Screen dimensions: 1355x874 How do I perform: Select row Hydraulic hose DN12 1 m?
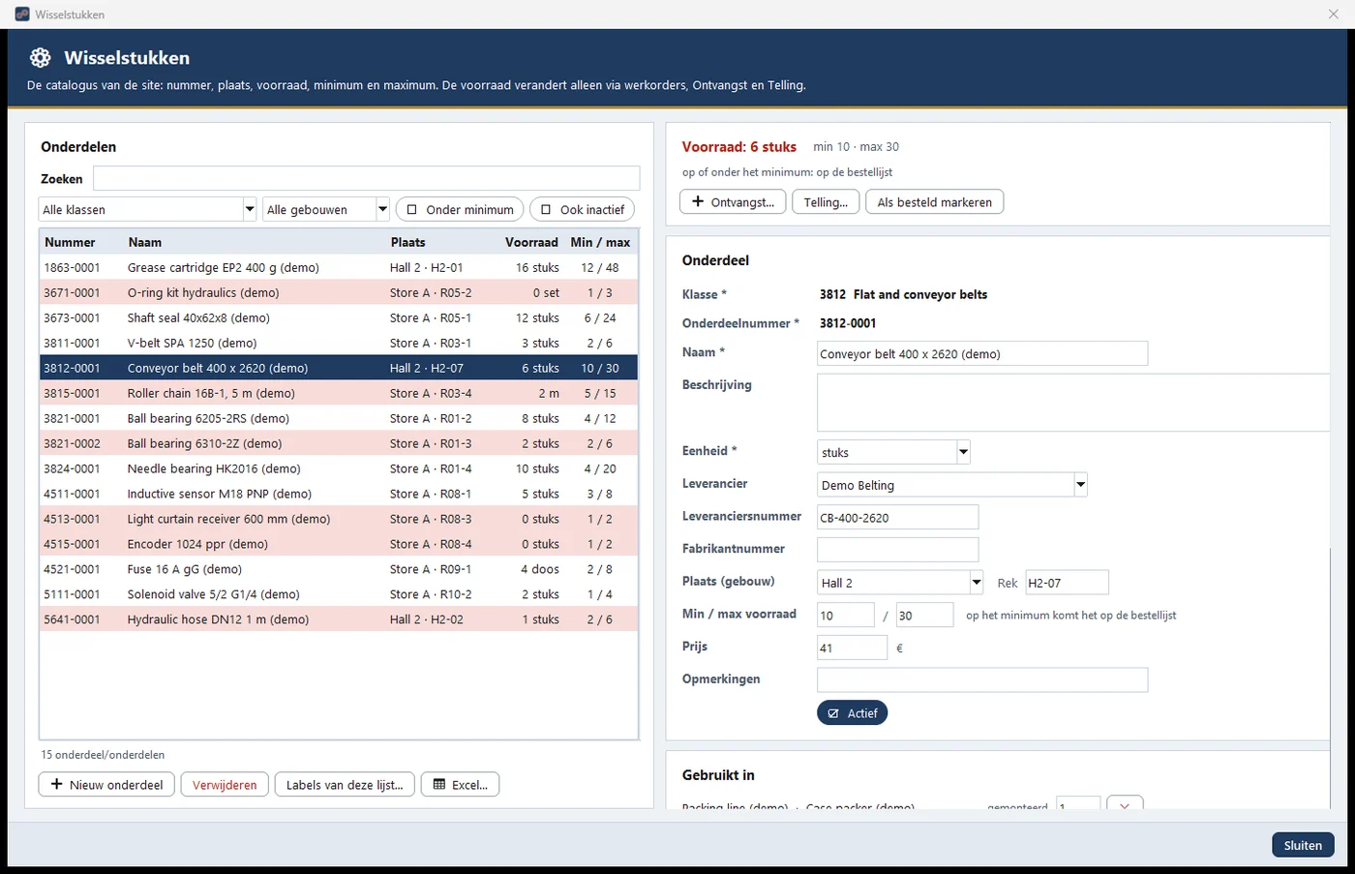(x=339, y=619)
